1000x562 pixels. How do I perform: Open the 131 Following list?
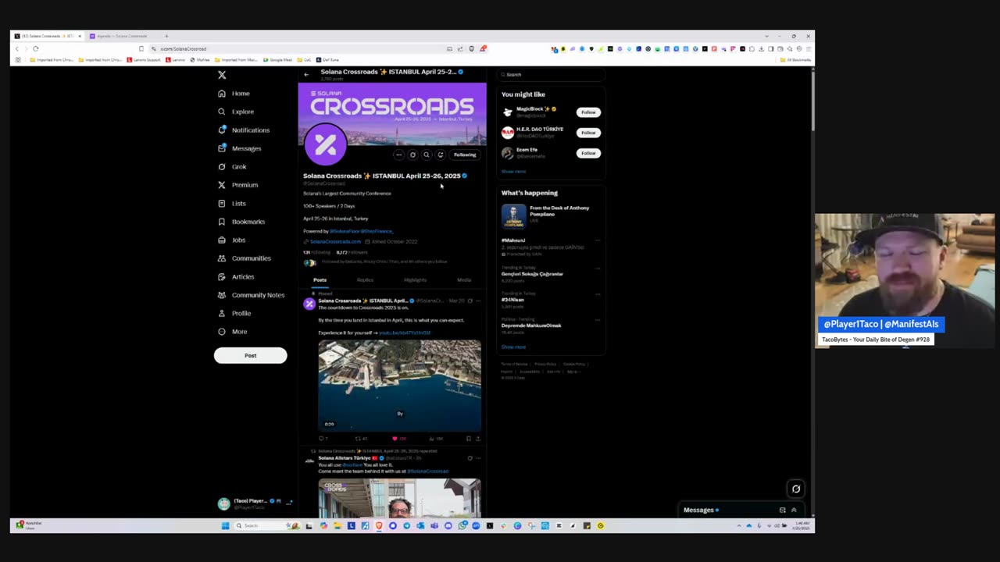[x=316, y=252]
